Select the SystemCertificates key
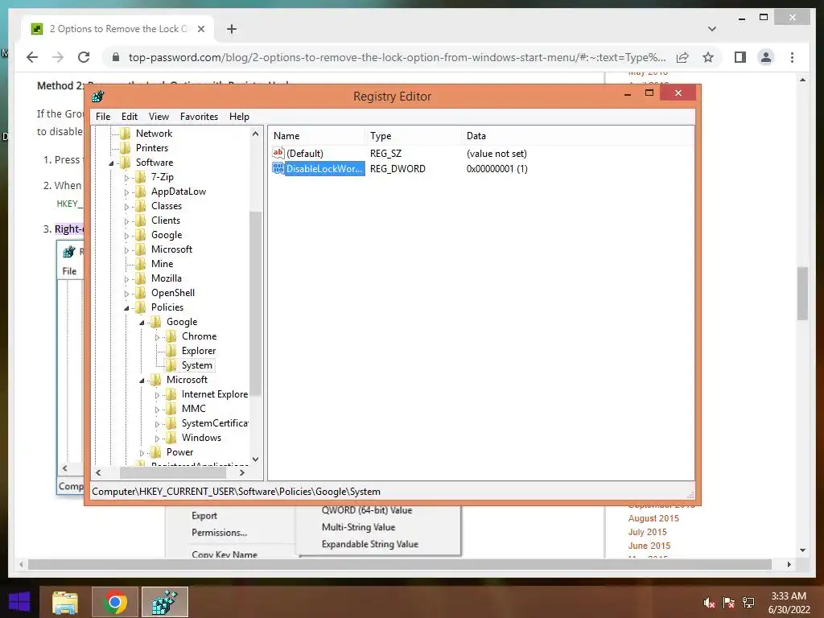Viewport: 824px width, 618px height. [214, 423]
